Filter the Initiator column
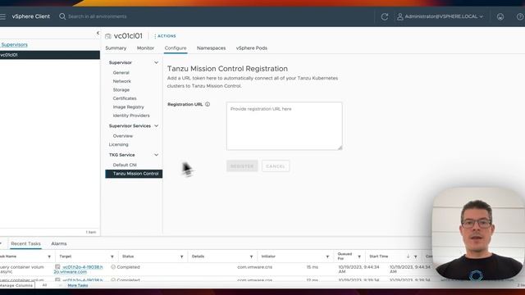 click(327, 256)
